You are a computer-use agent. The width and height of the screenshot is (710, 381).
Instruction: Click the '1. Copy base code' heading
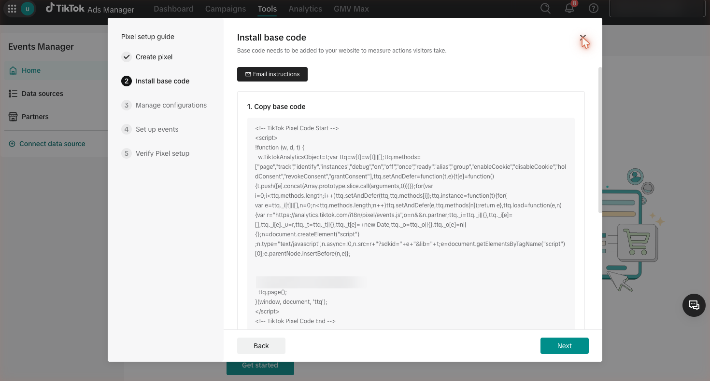[276, 107]
